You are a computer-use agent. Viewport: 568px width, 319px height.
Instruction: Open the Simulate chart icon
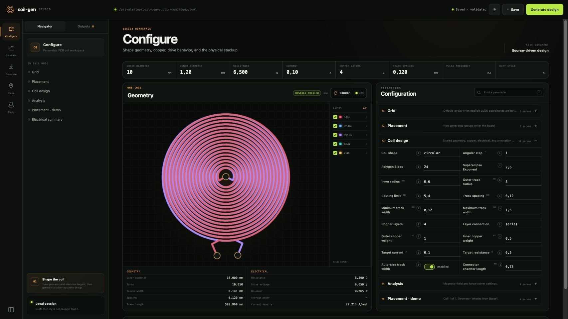click(x=11, y=50)
